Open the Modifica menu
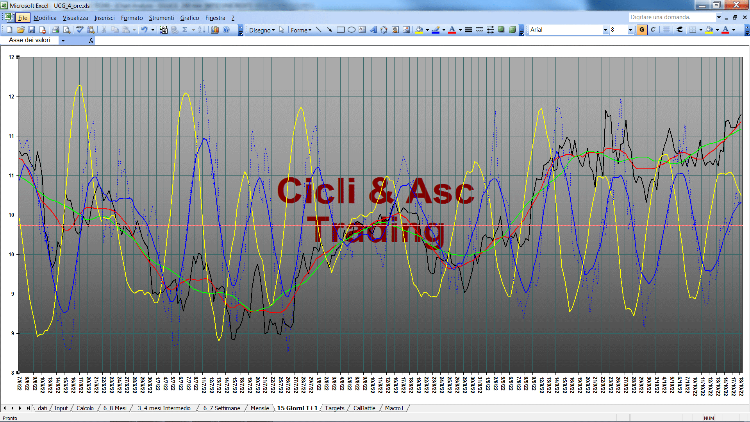The height and width of the screenshot is (422, 750). [45, 18]
